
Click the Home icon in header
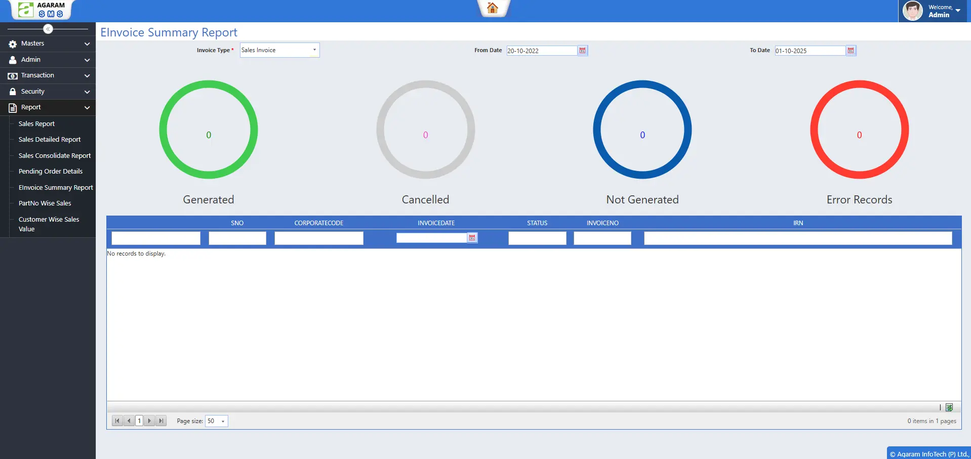[492, 8]
